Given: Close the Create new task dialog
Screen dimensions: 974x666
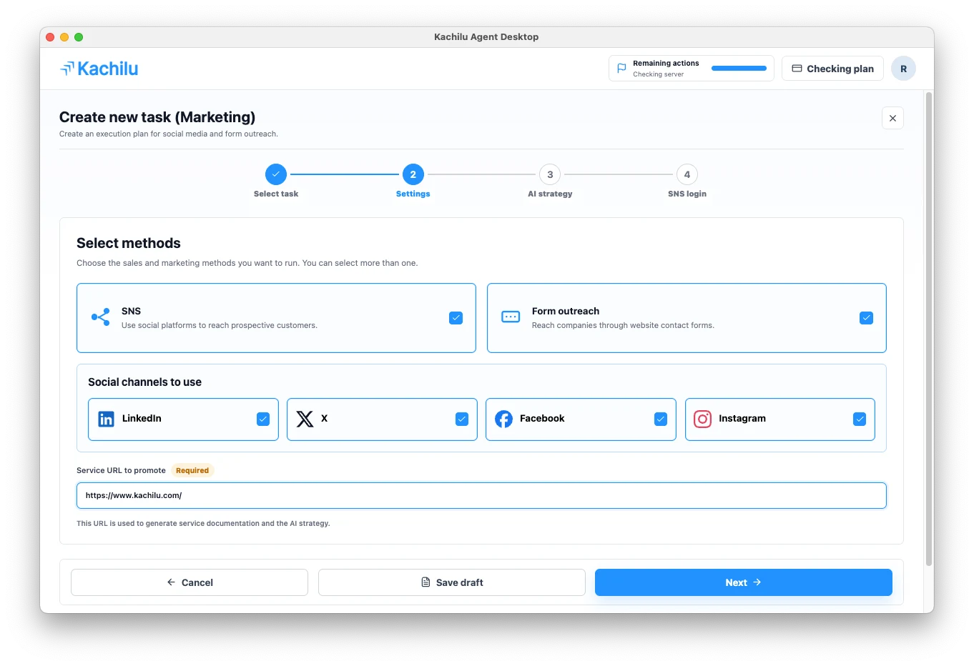Looking at the screenshot, I should coord(892,118).
